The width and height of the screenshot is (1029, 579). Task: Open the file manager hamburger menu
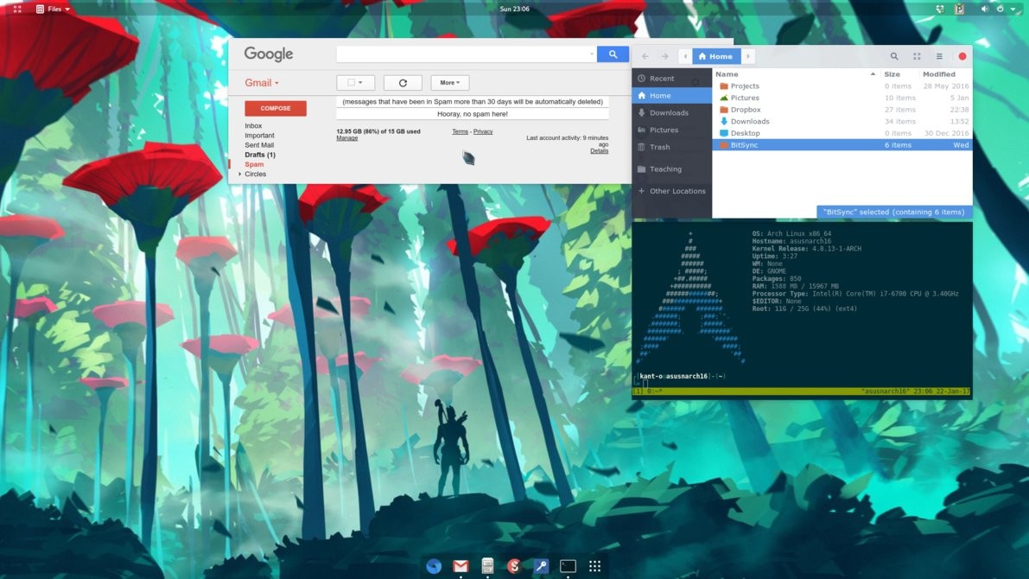(x=939, y=56)
